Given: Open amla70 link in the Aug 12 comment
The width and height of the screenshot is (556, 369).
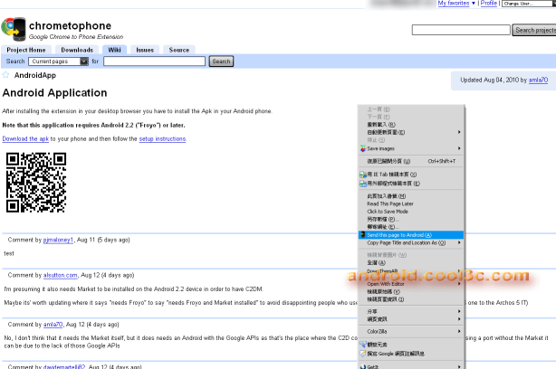Looking at the screenshot, I should click(x=53, y=325).
